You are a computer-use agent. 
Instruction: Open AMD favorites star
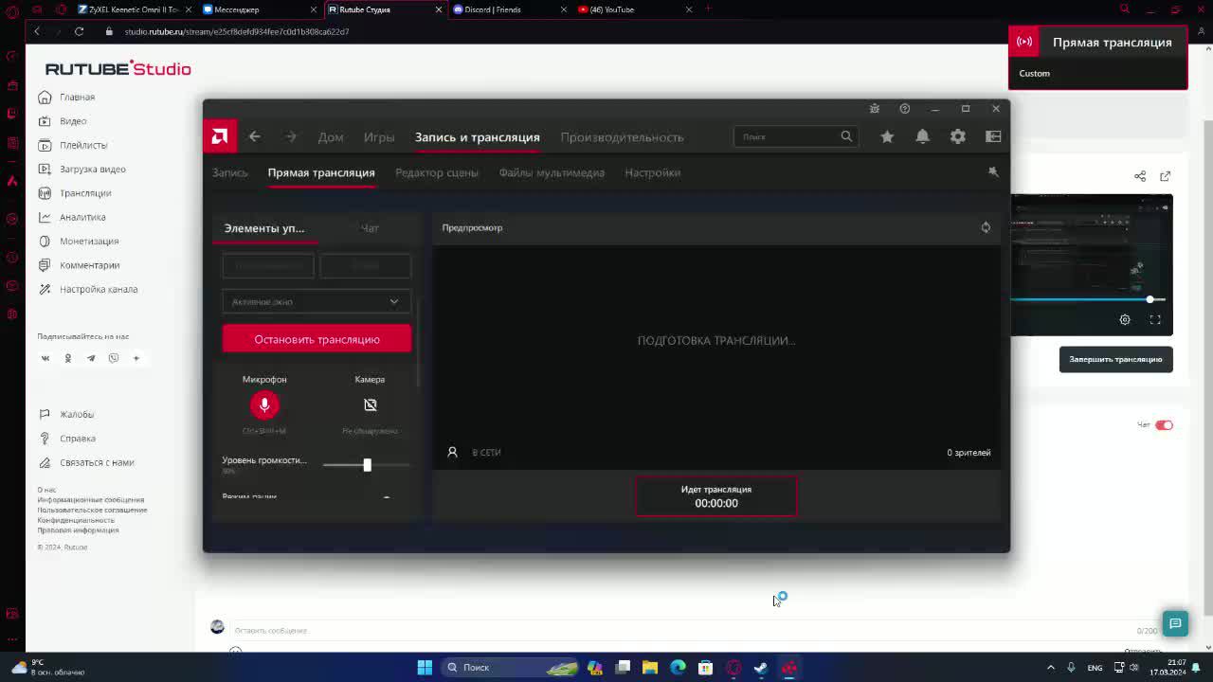pyautogui.click(x=887, y=136)
